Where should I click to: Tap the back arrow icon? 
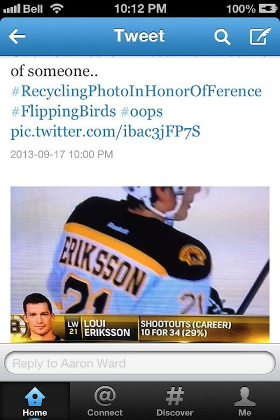[17, 36]
